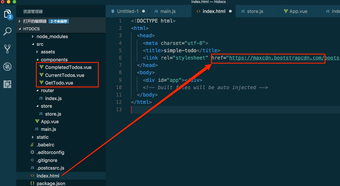Open .postcssrc.js from the file tree
340x186 pixels.
[x=50, y=168]
